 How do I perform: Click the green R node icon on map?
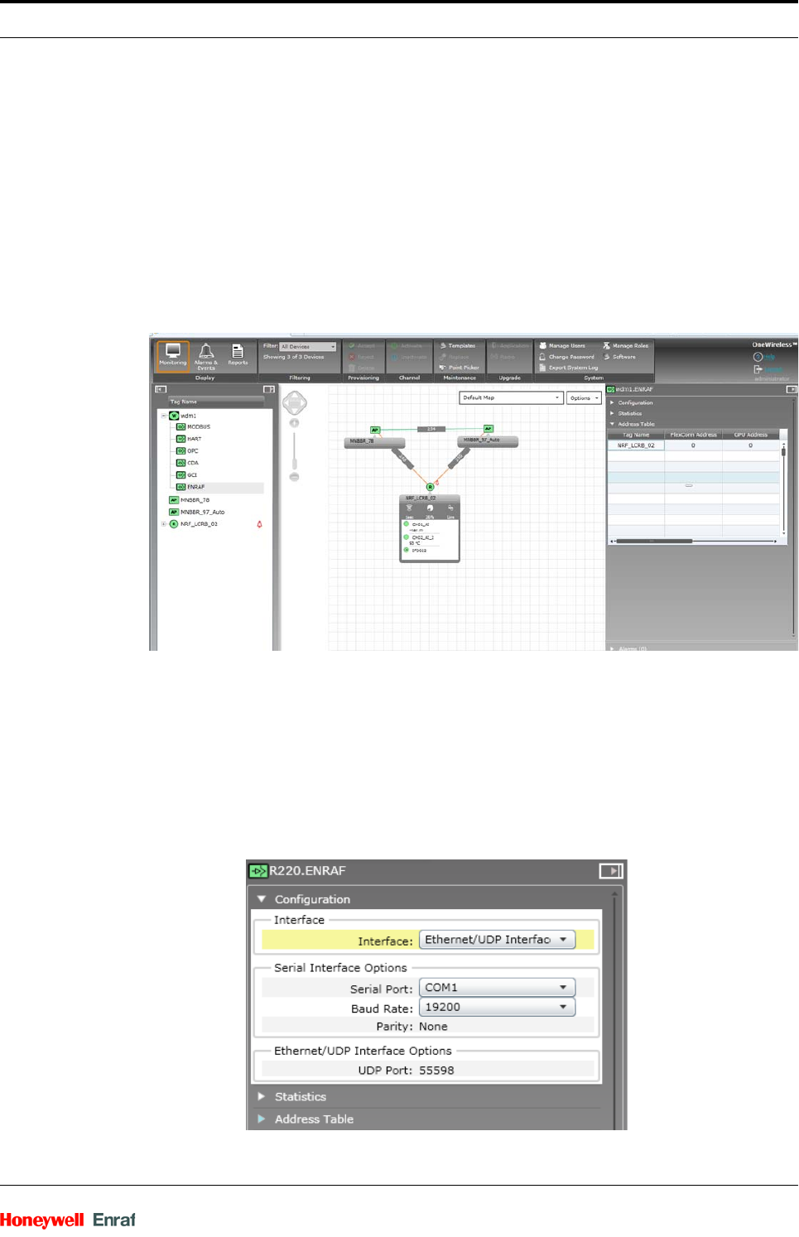430,487
